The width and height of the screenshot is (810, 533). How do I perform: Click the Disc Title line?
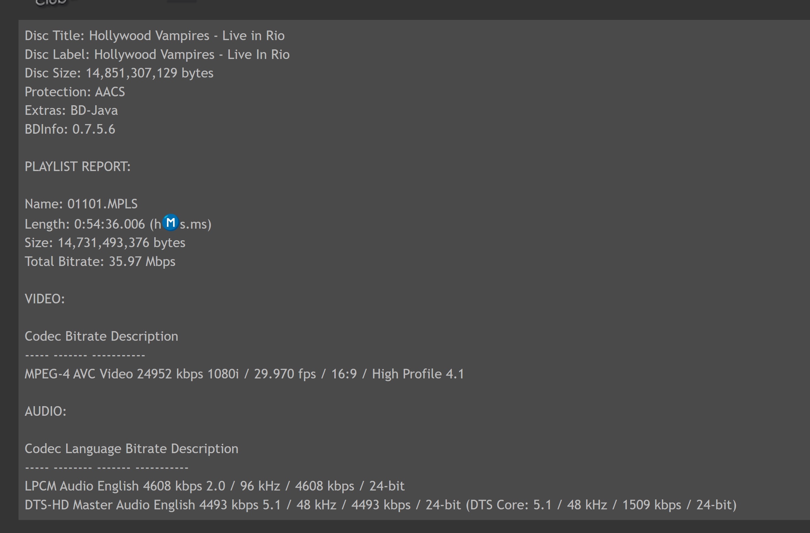tap(155, 36)
